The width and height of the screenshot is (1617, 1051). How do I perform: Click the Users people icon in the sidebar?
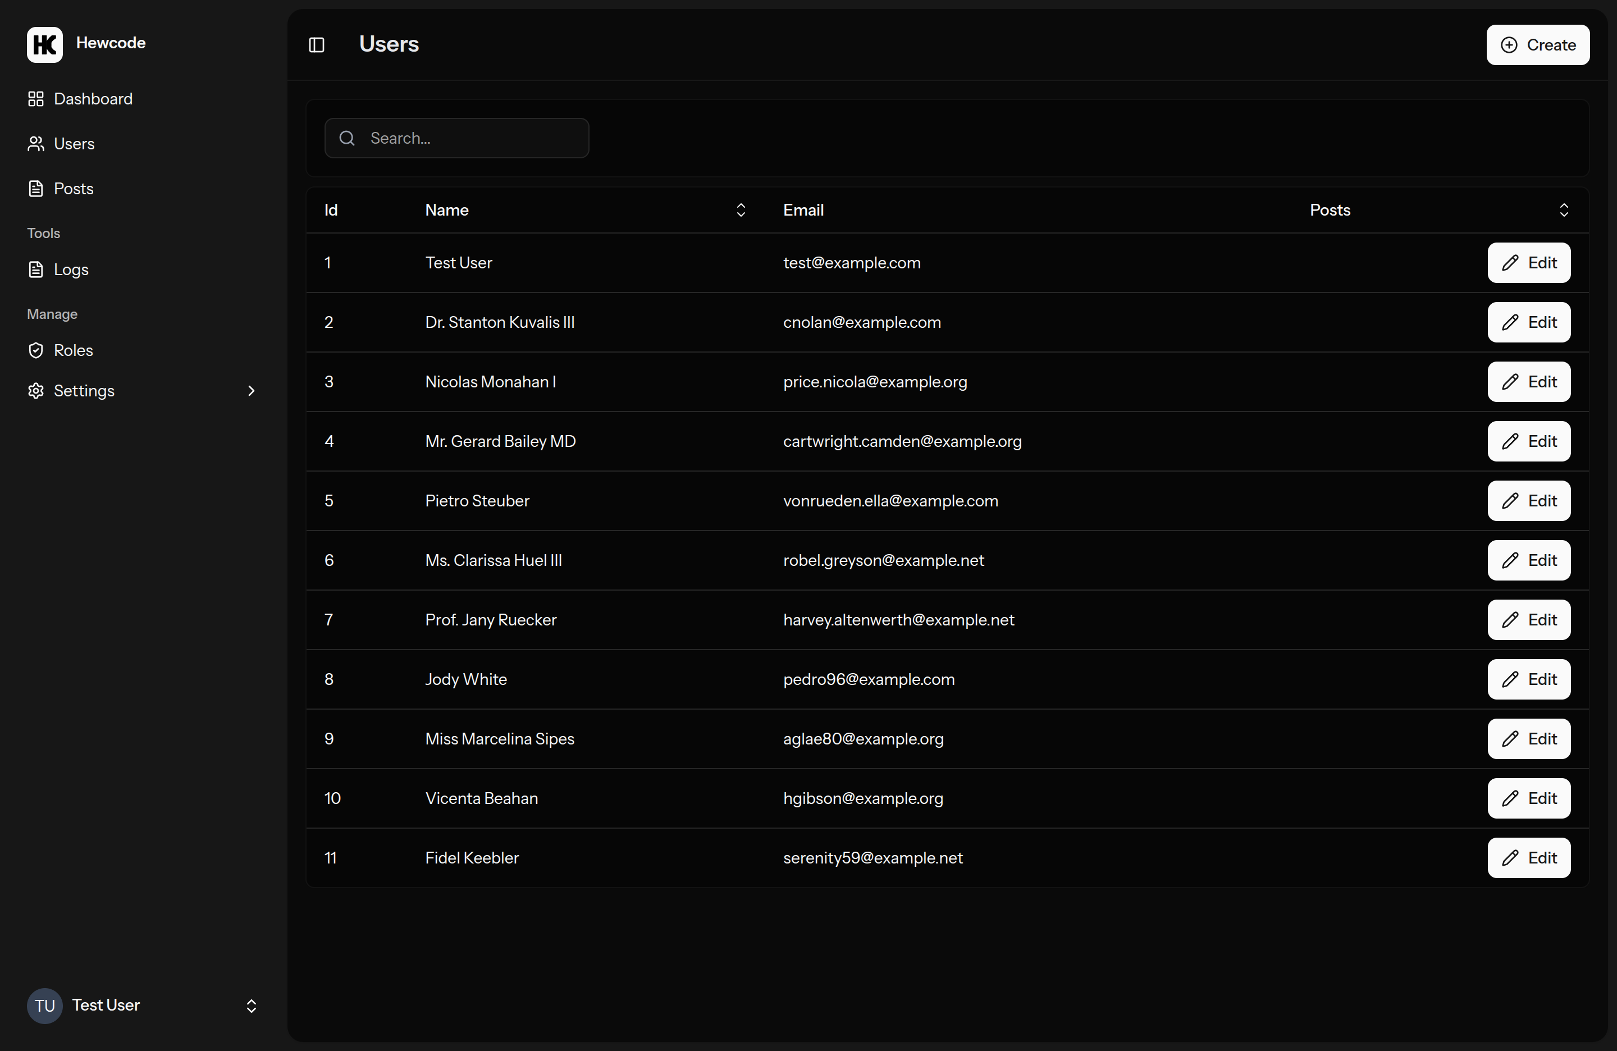click(x=36, y=143)
